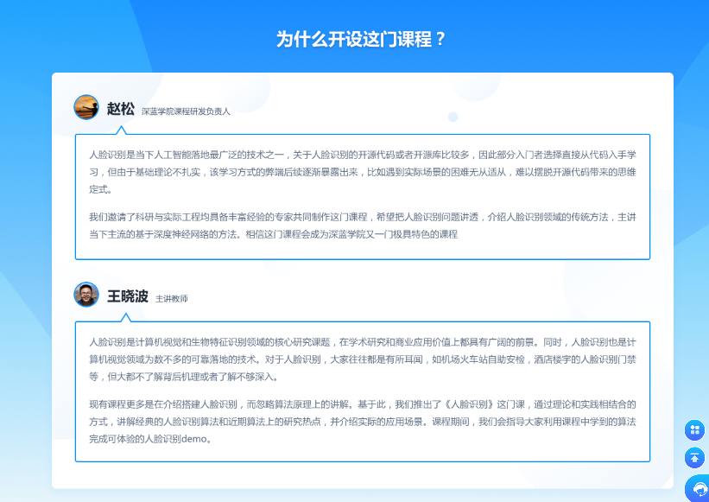Open the customer service headset icon
The image size is (709, 502).
pyautogui.click(x=698, y=489)
